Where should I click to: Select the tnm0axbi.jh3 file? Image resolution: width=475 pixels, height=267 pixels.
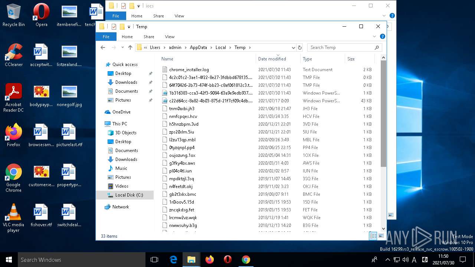[181, 109]
